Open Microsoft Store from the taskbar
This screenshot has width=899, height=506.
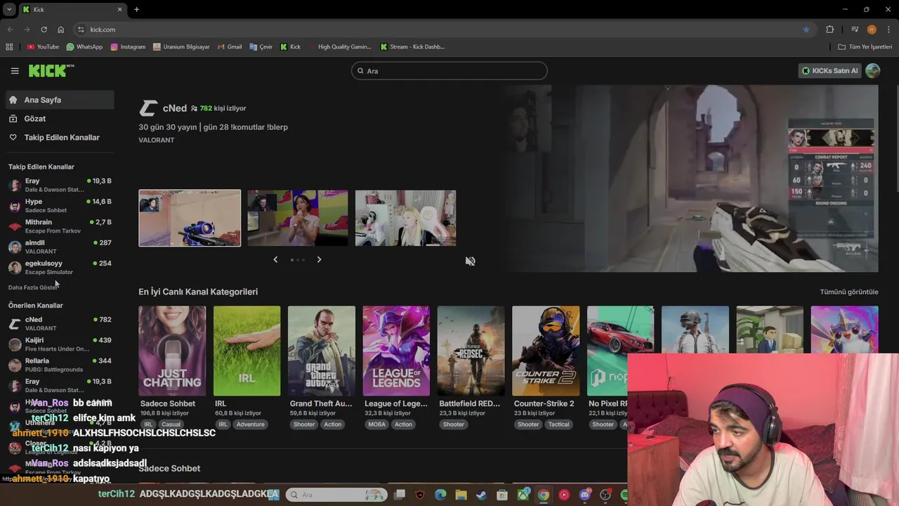[502, 495]
